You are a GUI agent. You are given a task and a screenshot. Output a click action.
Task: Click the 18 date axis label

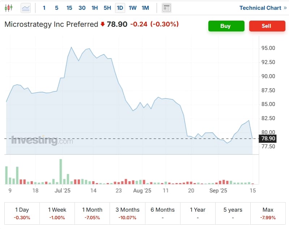click(x=35, y=190)
